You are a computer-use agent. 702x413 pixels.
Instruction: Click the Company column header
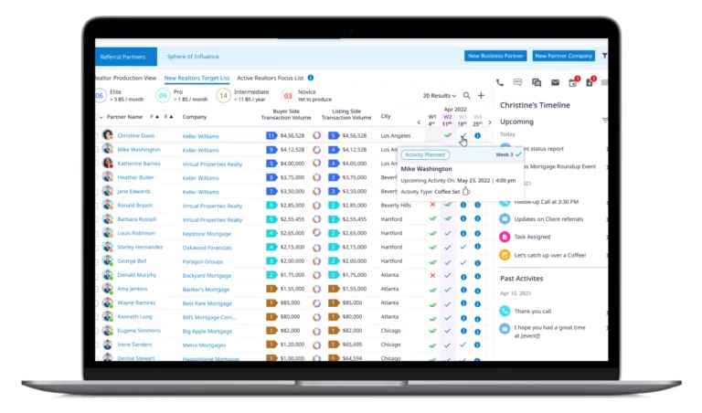[x=195, y=117]
